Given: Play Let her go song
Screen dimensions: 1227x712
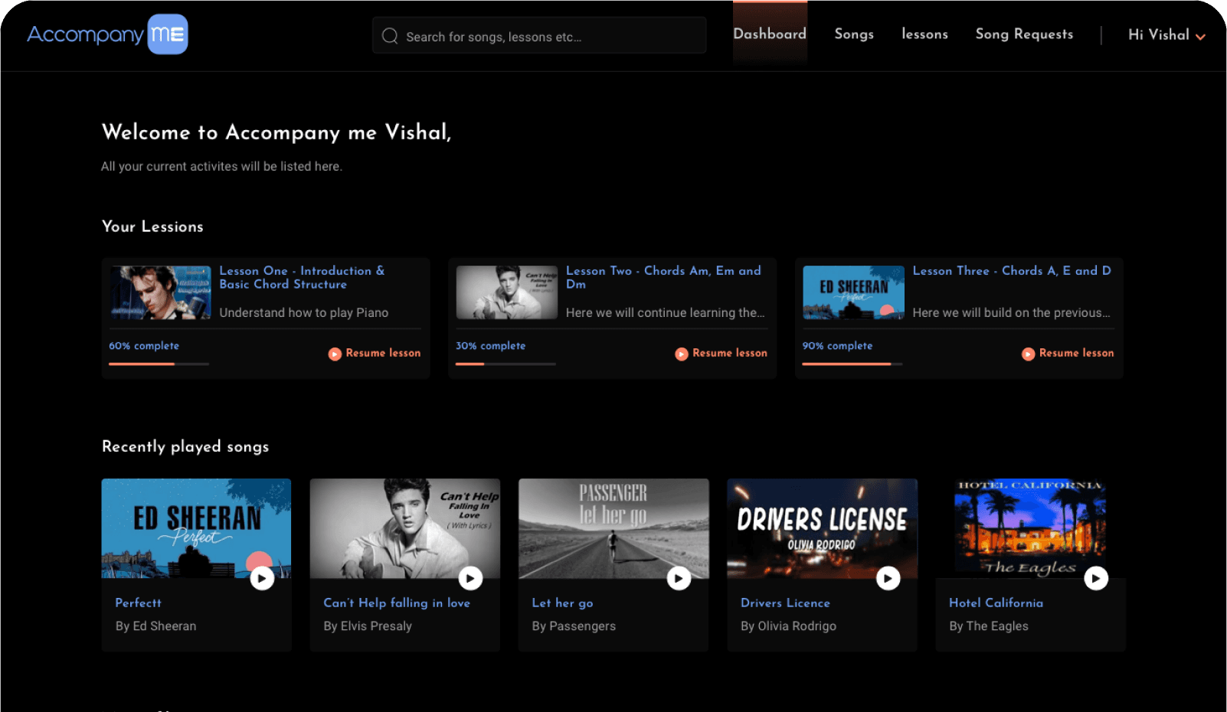Looking at the screenshot, I should (679, 578).
